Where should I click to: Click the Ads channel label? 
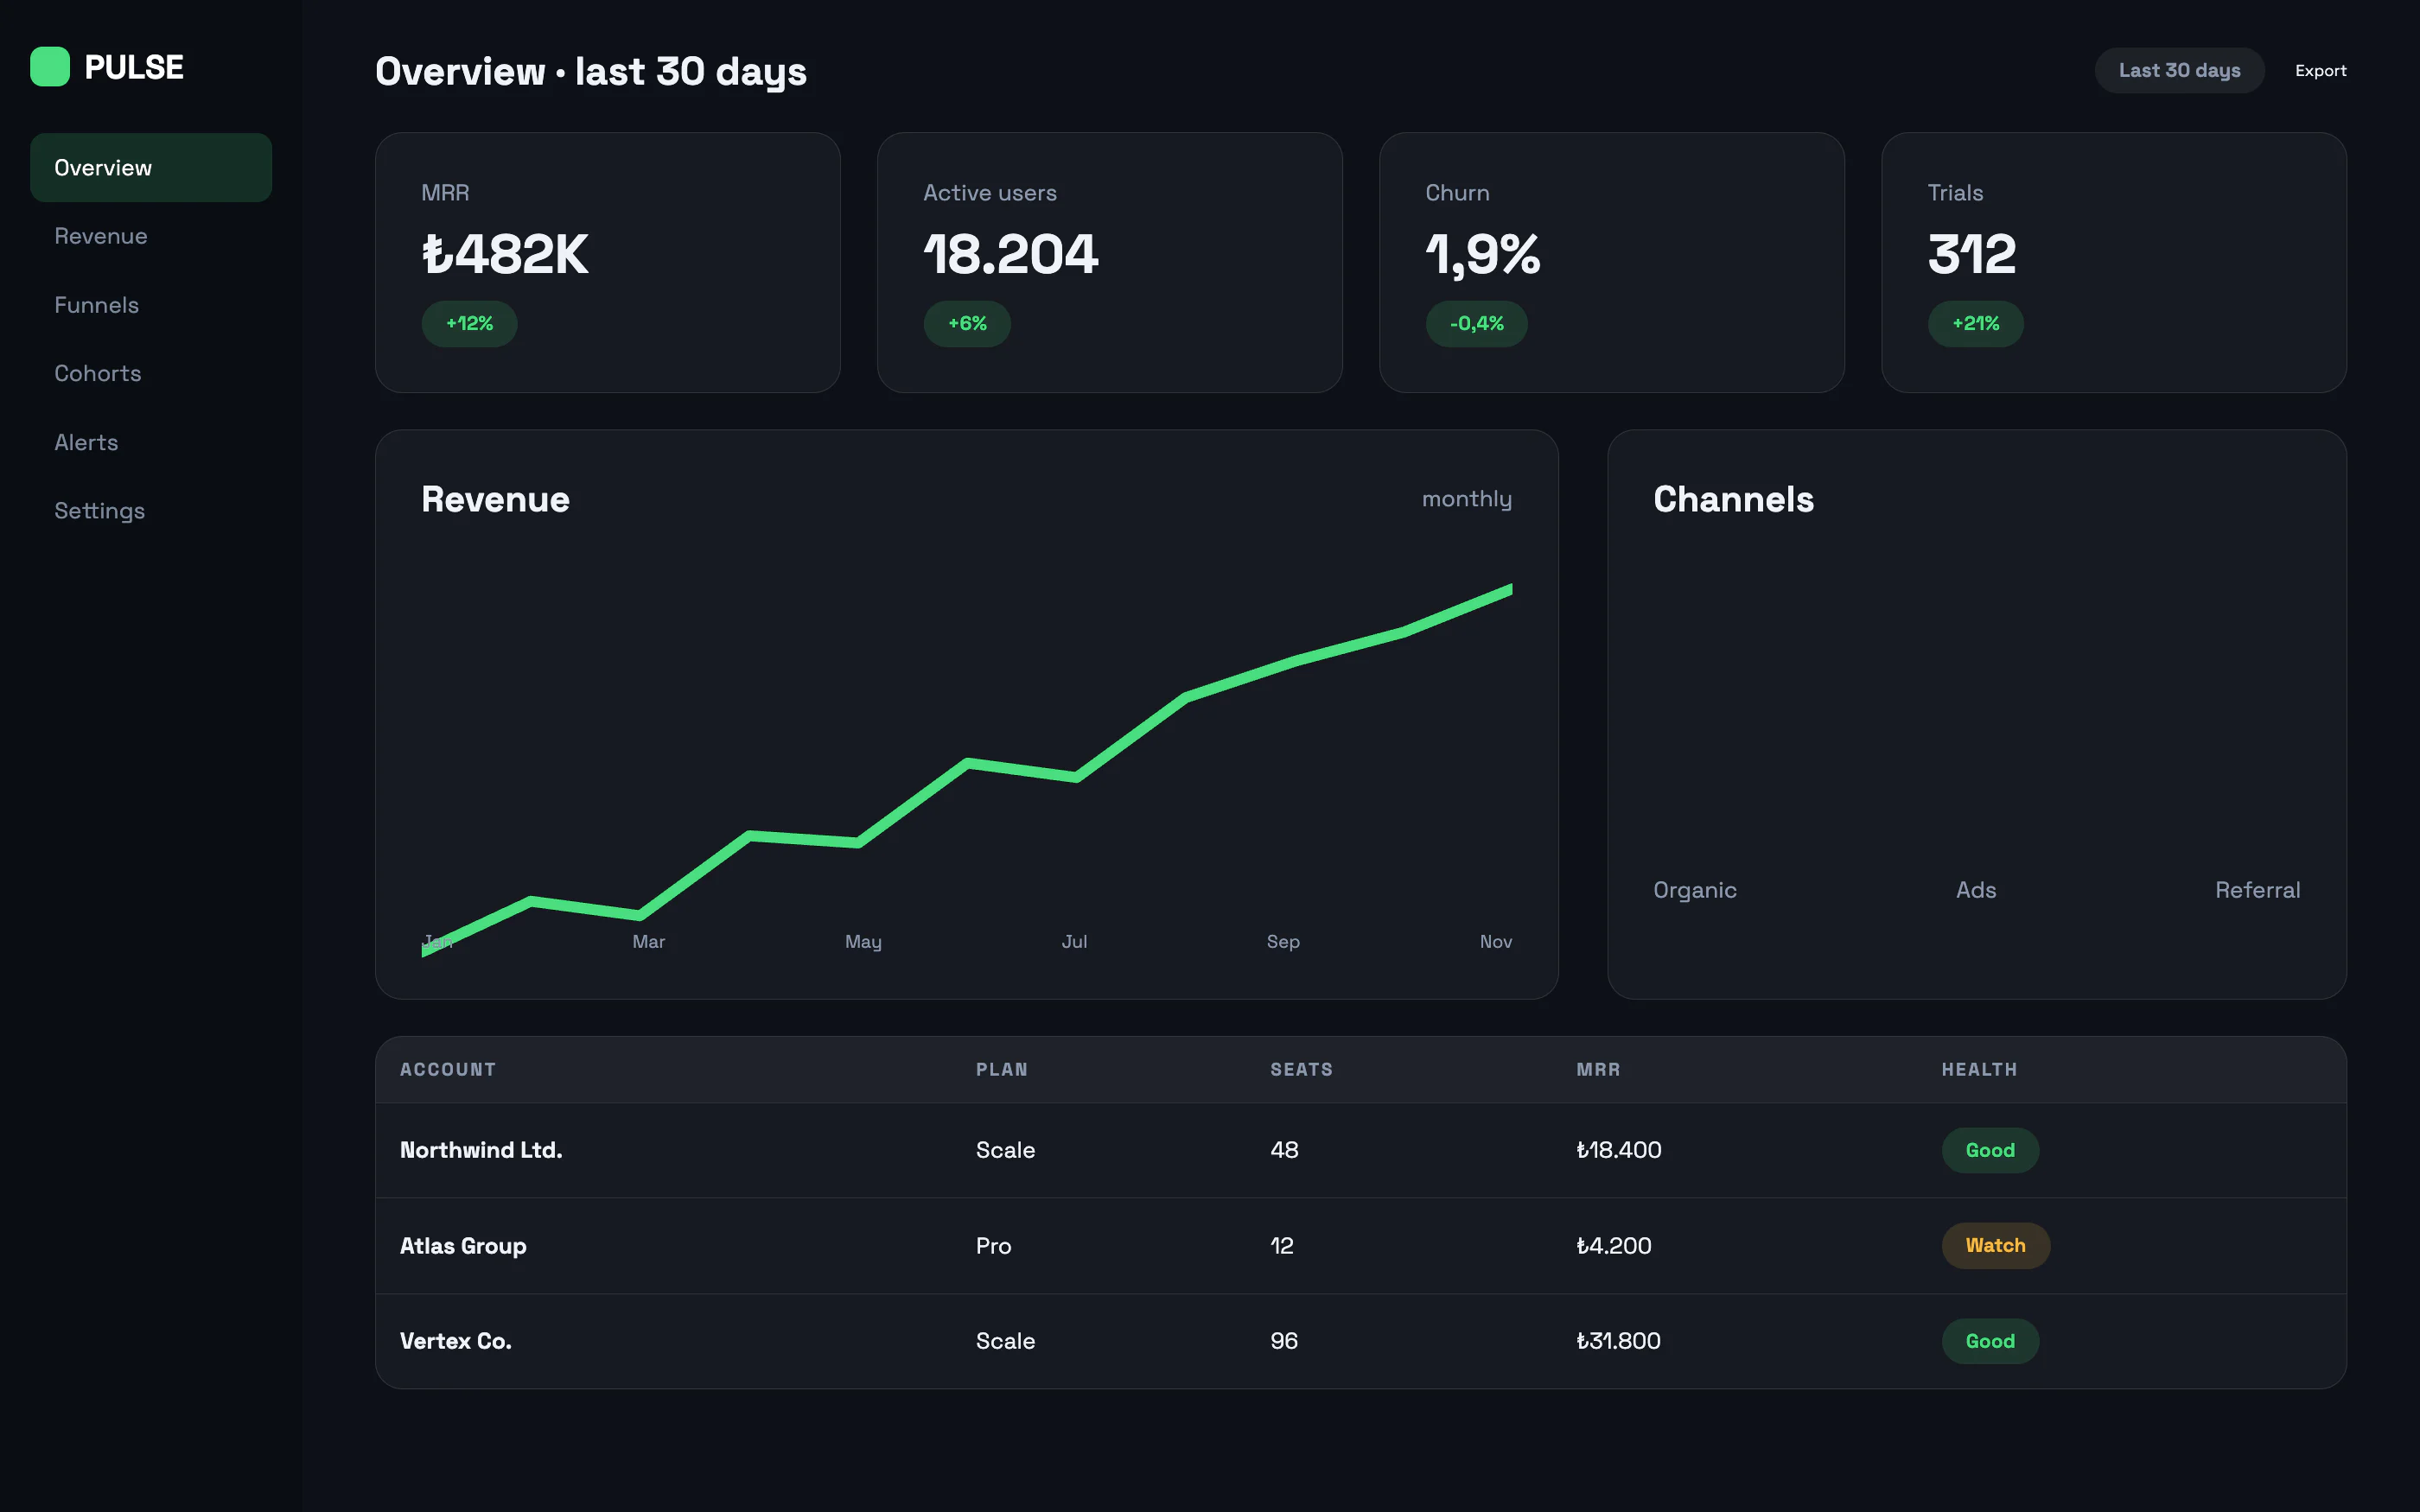1975,890
